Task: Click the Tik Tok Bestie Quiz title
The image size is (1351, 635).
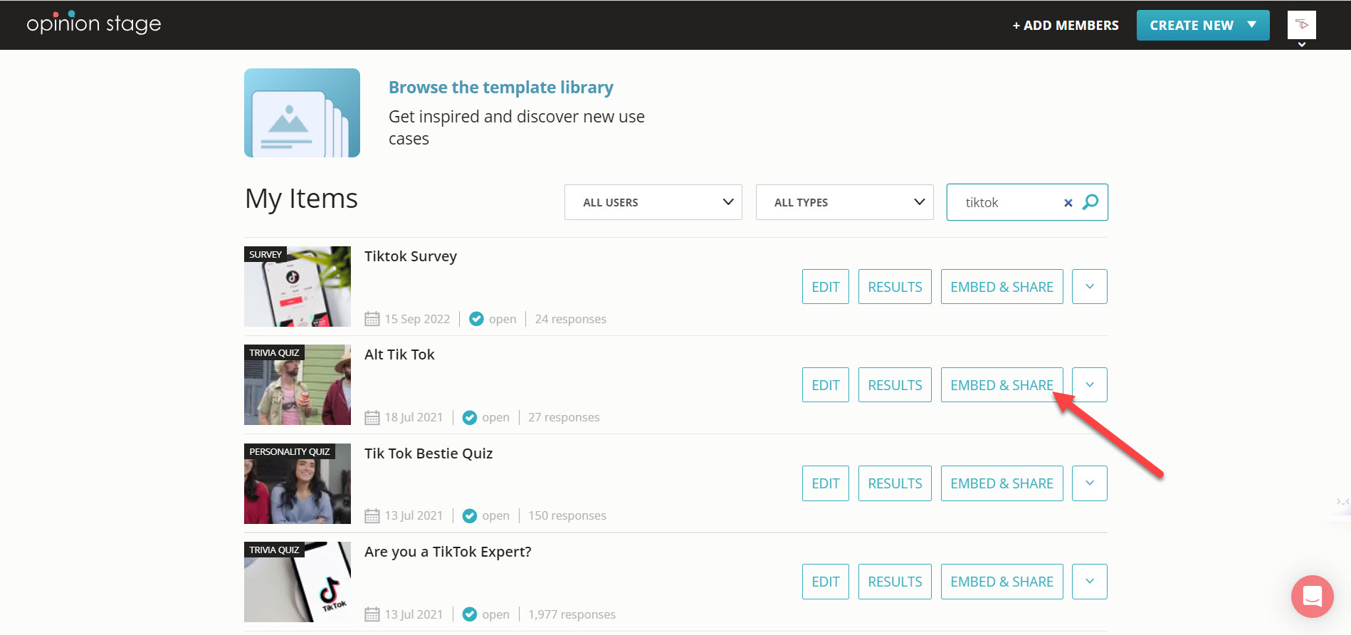Action: point(429,453)
